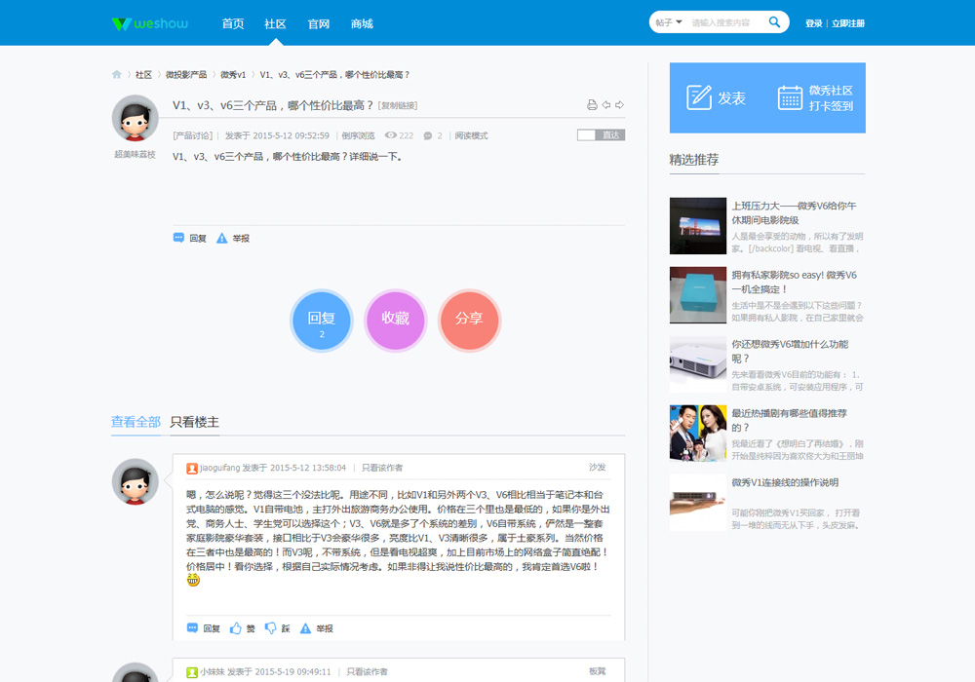Click the 板凳 floor label
Screen dimensions: 975x682
point(597,671)
